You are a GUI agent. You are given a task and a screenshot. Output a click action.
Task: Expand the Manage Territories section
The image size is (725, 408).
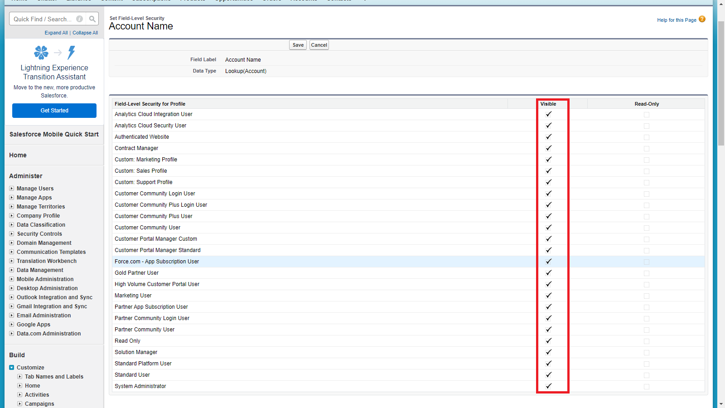tap(12, 207)
